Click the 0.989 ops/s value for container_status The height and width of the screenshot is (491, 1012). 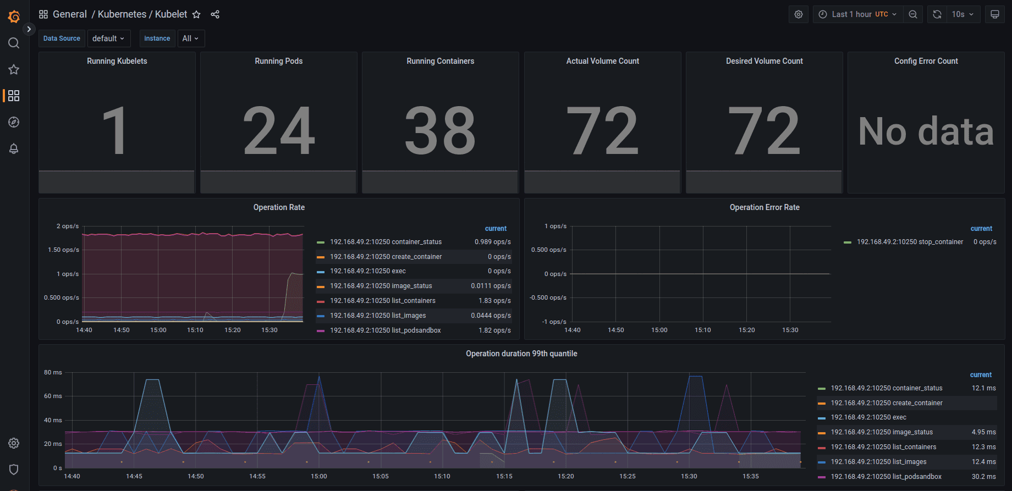[493, 242]
